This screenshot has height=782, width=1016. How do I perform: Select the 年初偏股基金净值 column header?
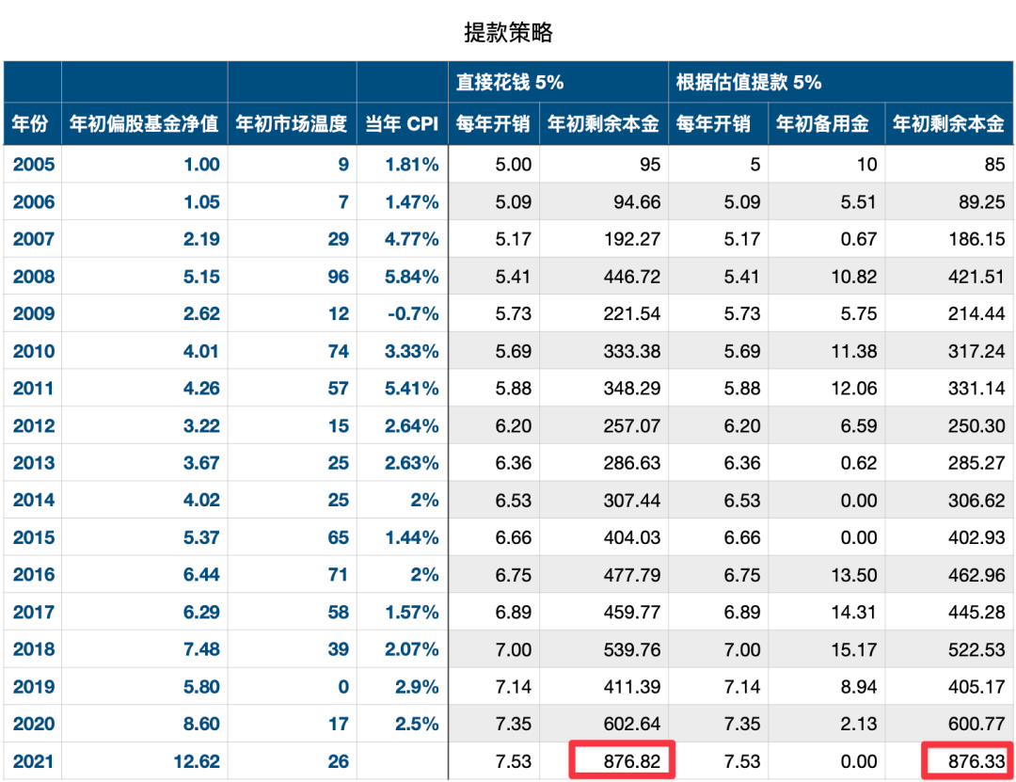145,123
